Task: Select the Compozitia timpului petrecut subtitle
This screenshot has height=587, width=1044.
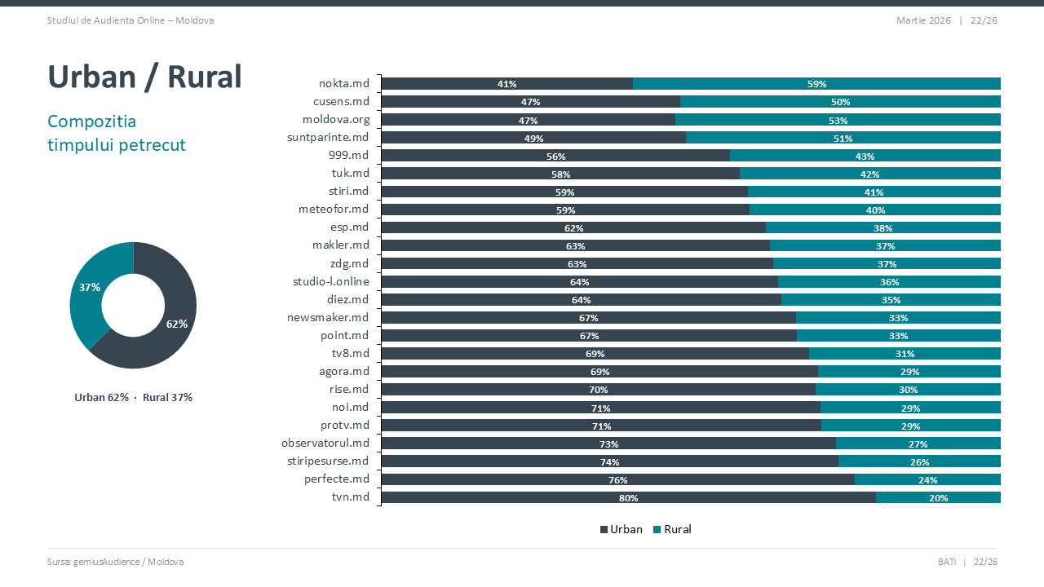Action: coord(117,133)
